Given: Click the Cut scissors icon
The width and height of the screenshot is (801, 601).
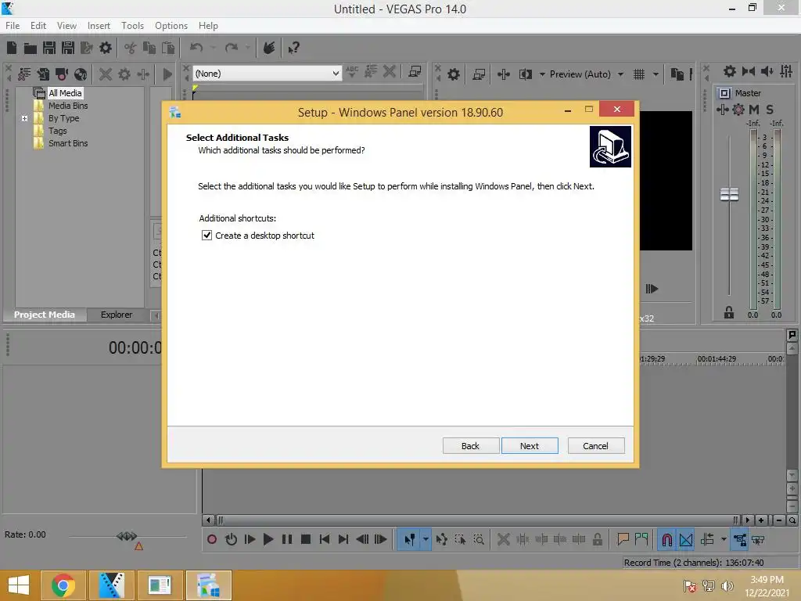Looking at the screenshot, I should tap(131, 49).
